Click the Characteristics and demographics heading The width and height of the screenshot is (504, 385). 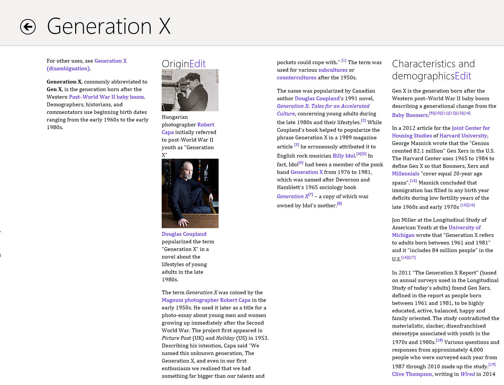433,70
